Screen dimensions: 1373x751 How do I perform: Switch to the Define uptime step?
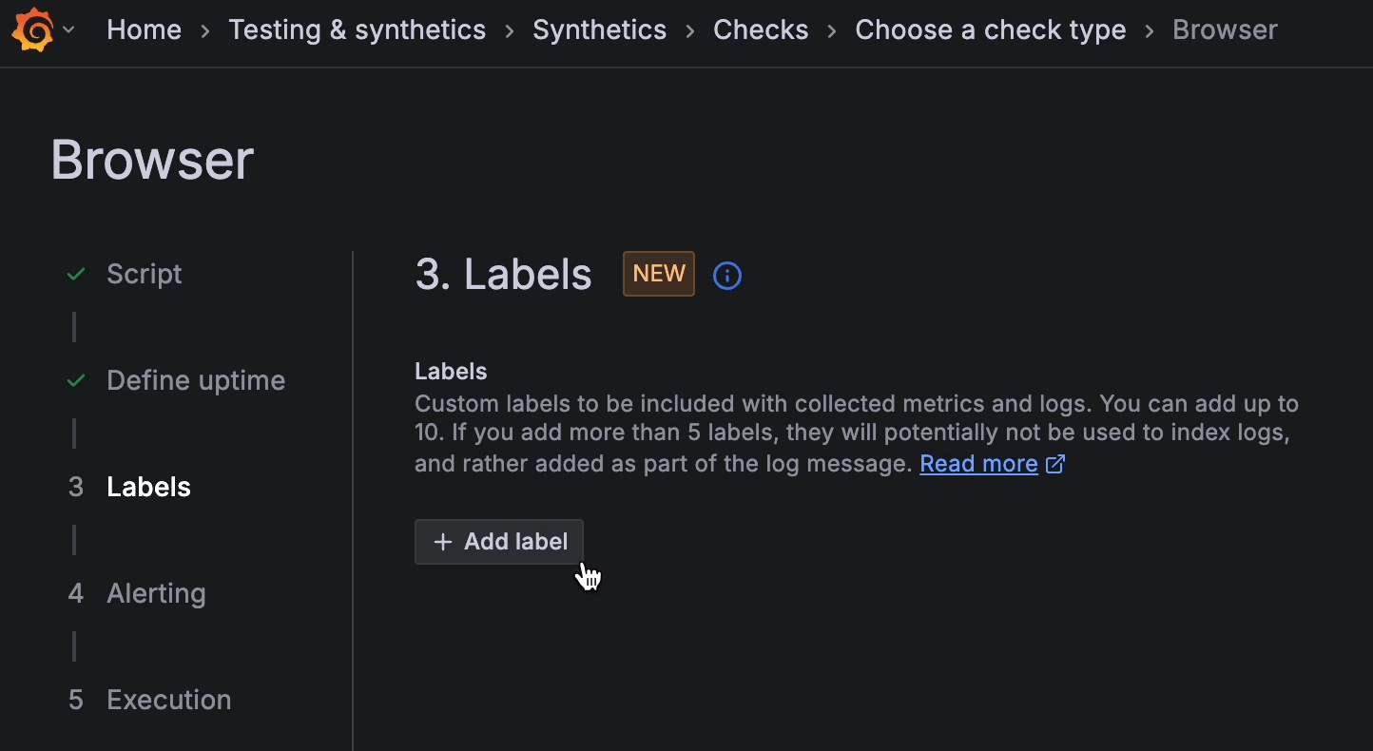click(196, 381)
